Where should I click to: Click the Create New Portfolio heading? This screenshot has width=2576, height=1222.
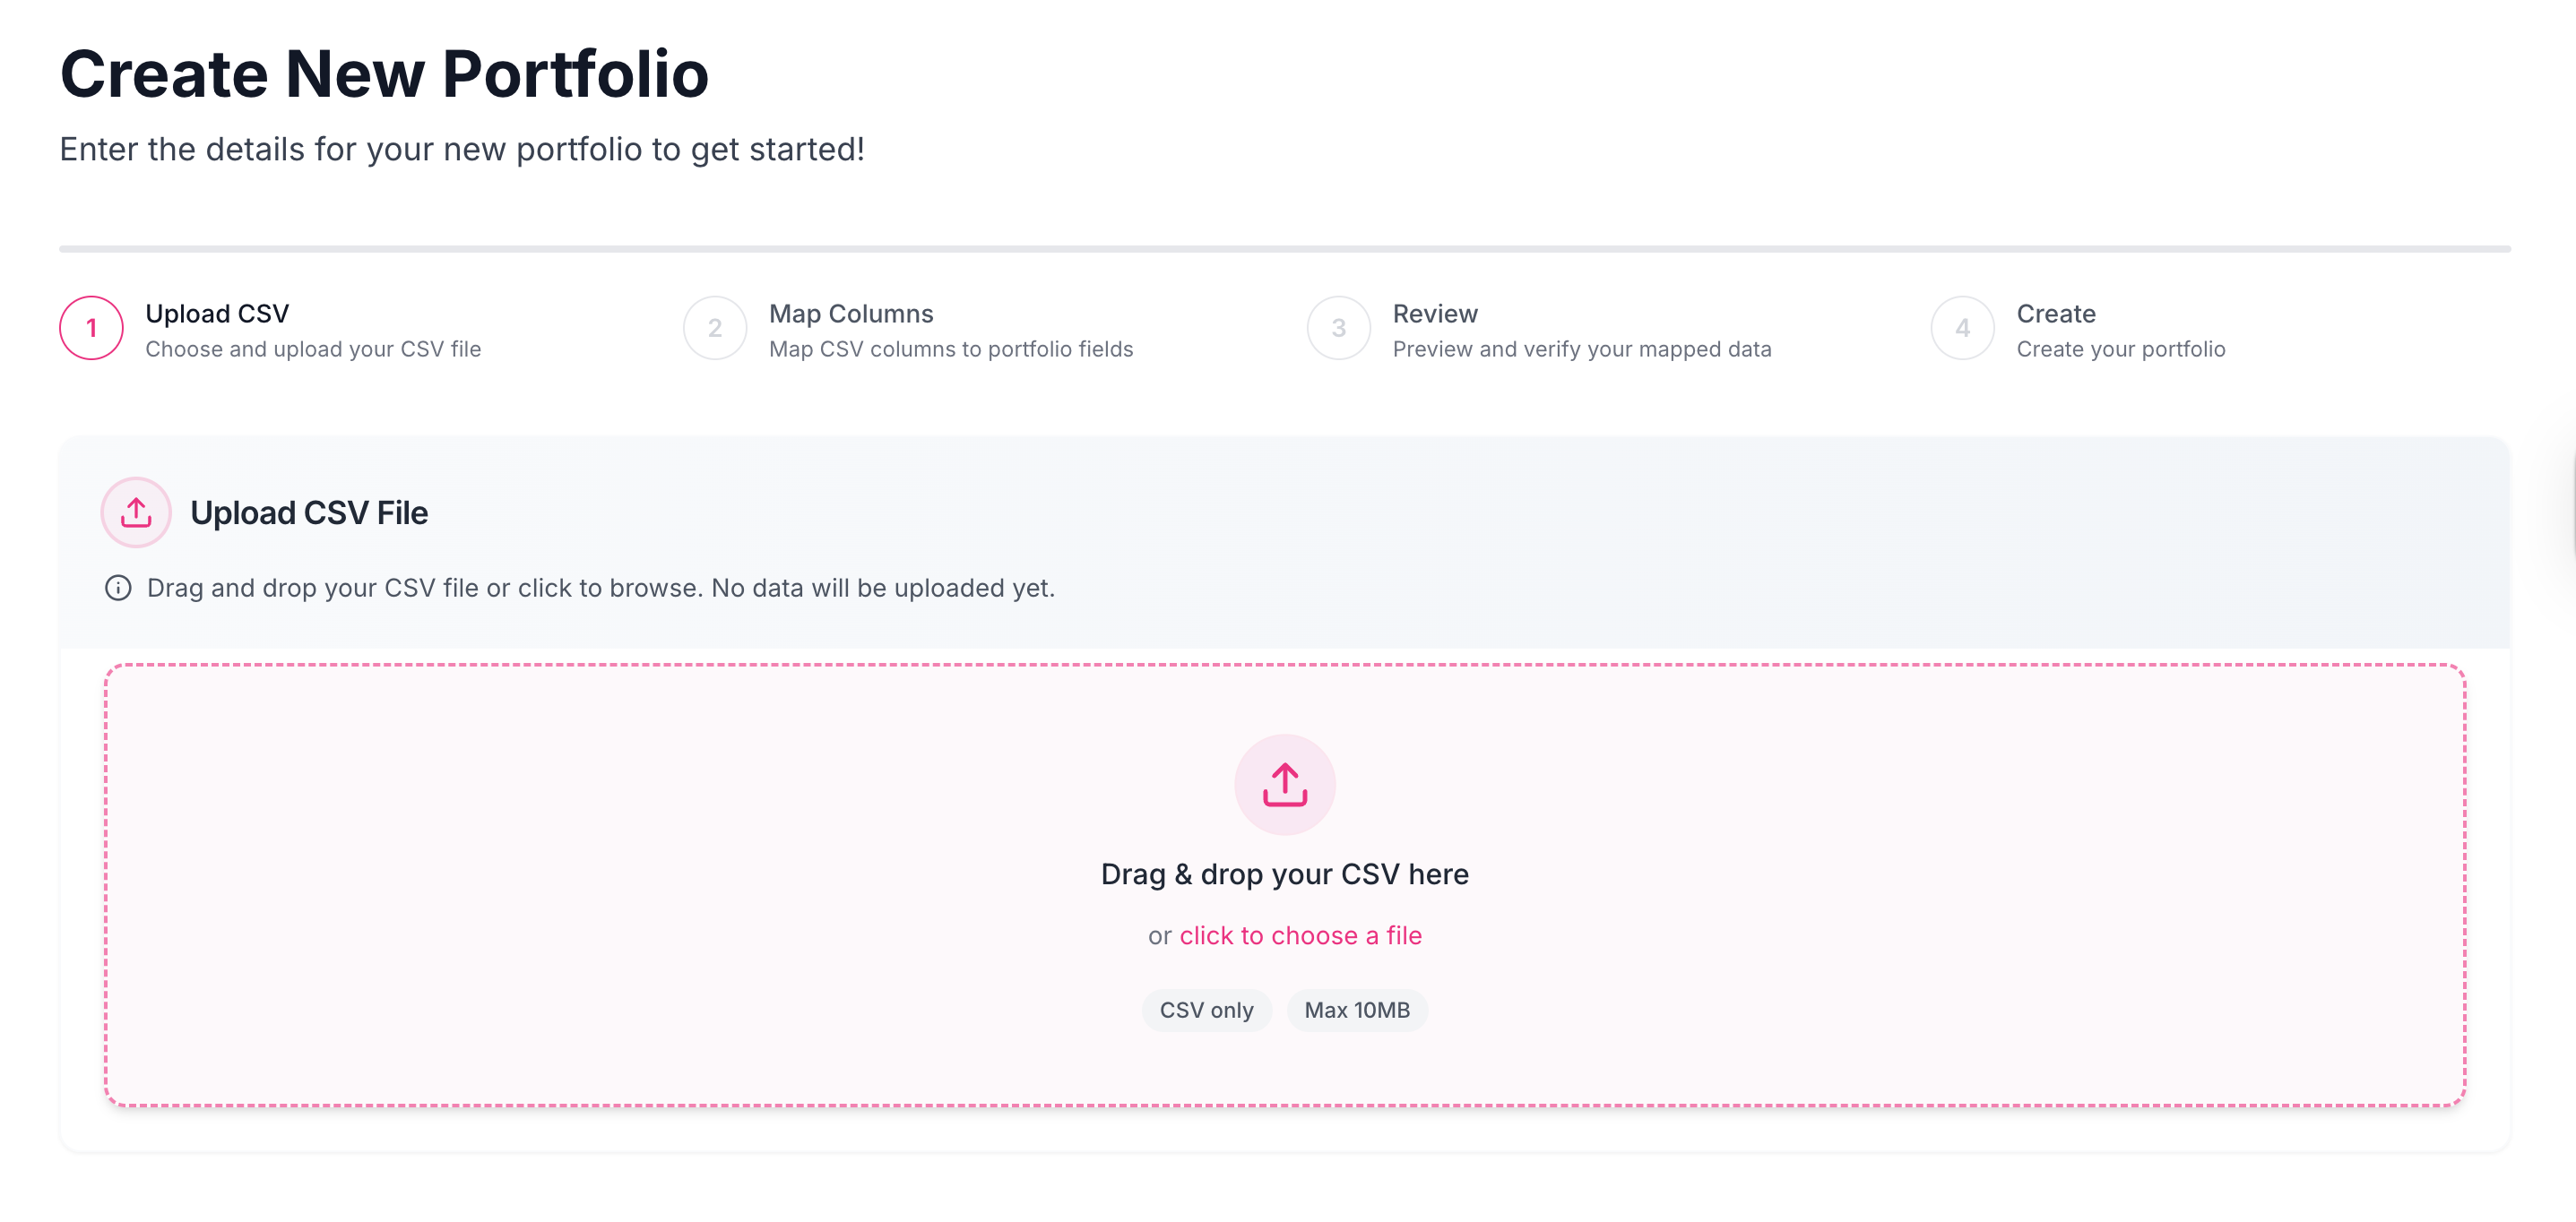[384, 72]
